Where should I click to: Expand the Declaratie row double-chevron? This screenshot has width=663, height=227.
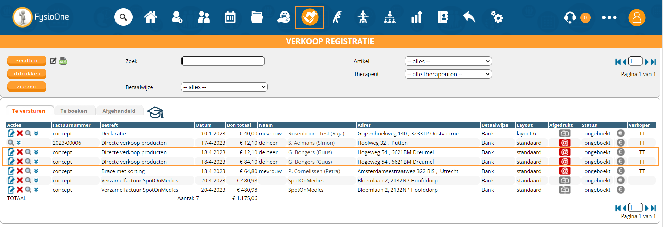click(36, 133)
